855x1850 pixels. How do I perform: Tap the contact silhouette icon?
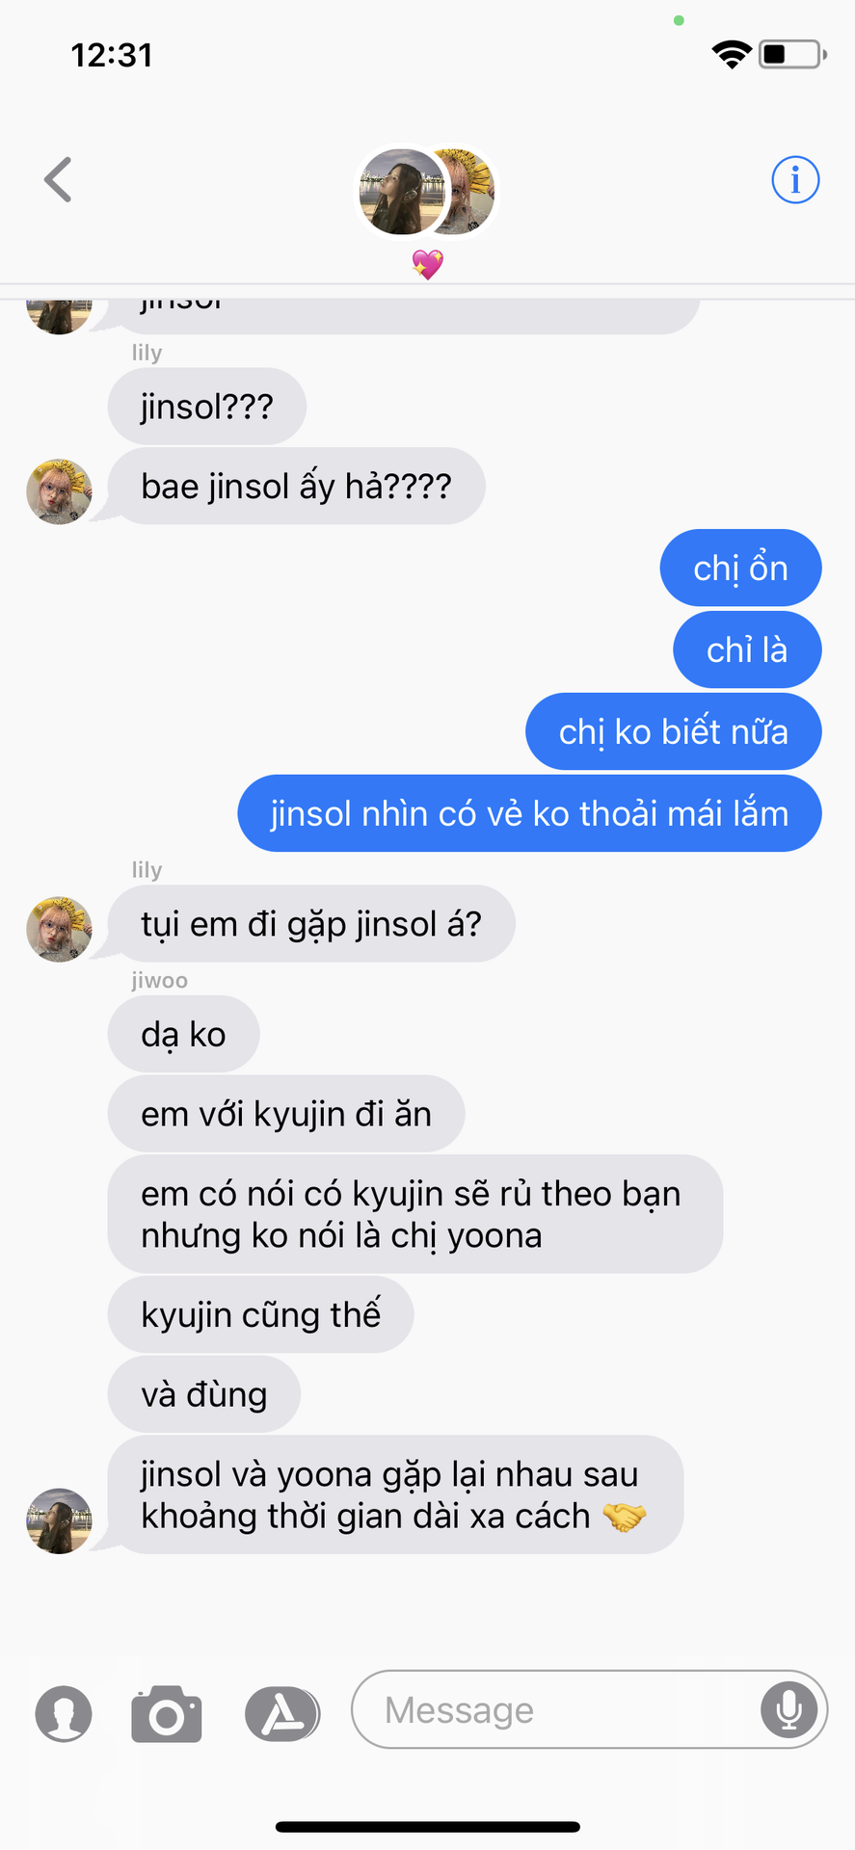pyautogui.click(x=64, y=1714)
